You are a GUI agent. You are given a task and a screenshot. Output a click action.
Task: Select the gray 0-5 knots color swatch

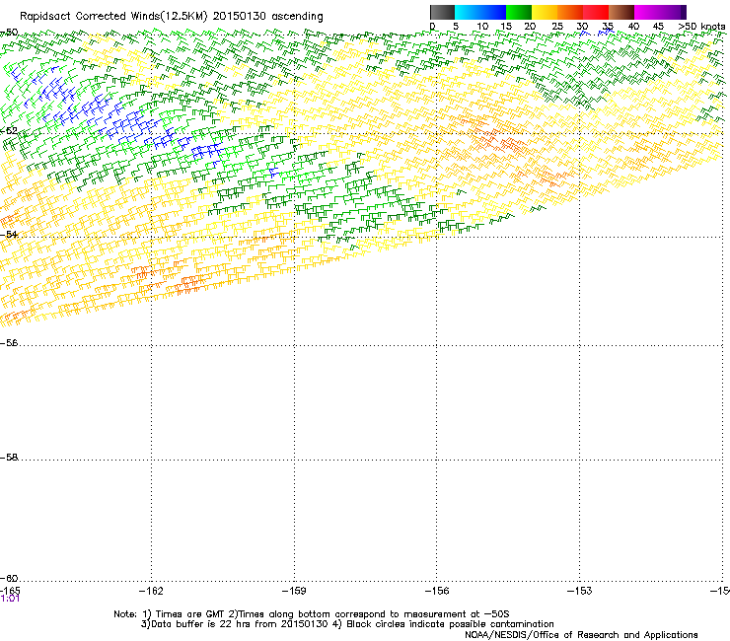click(442, 12)
